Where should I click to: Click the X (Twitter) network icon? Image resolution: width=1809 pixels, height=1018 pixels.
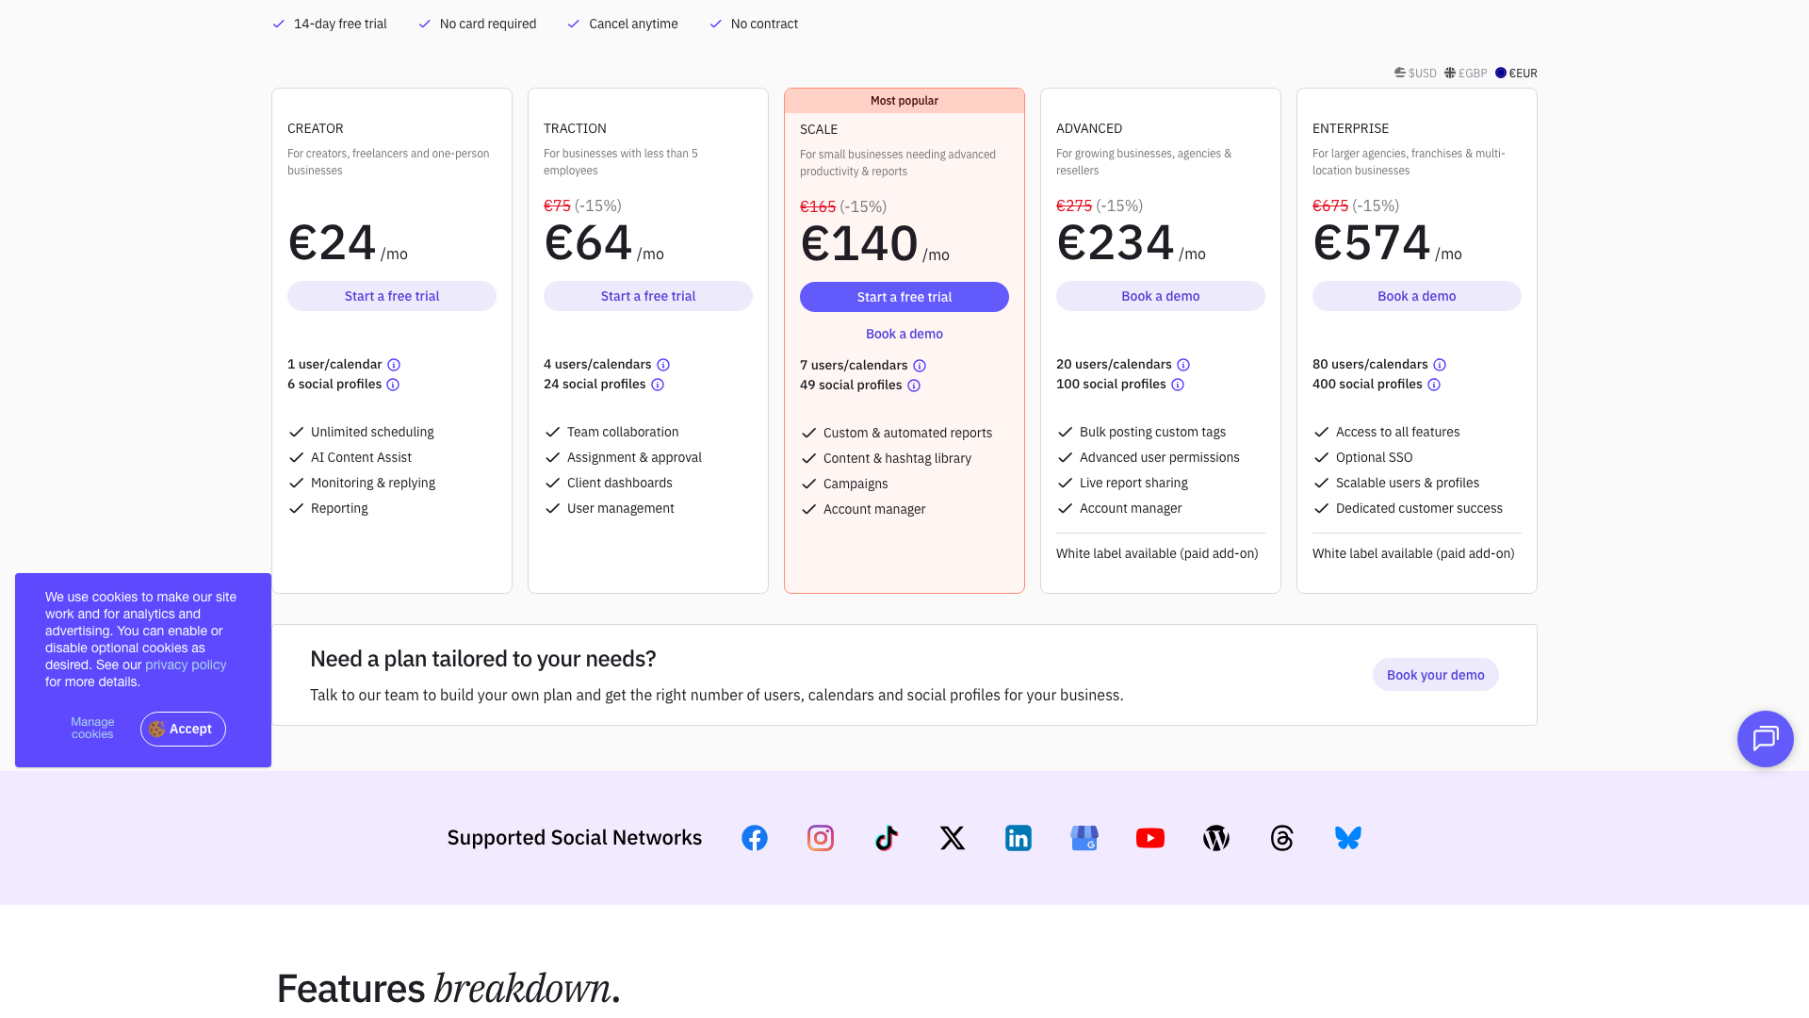coord(952,838)
